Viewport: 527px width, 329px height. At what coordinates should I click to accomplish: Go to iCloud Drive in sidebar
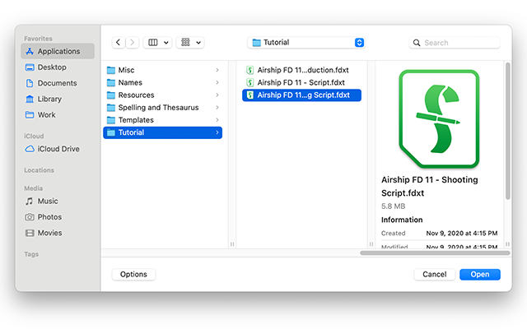[58, 149]
